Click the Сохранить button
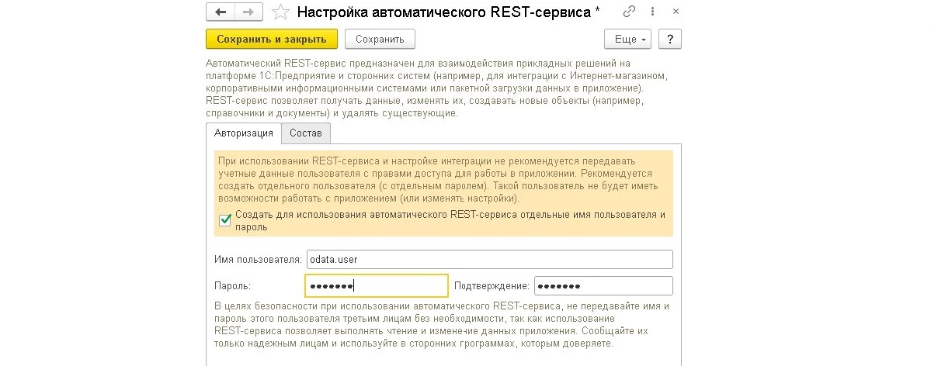The image size is (931, 366). [380, 39]
